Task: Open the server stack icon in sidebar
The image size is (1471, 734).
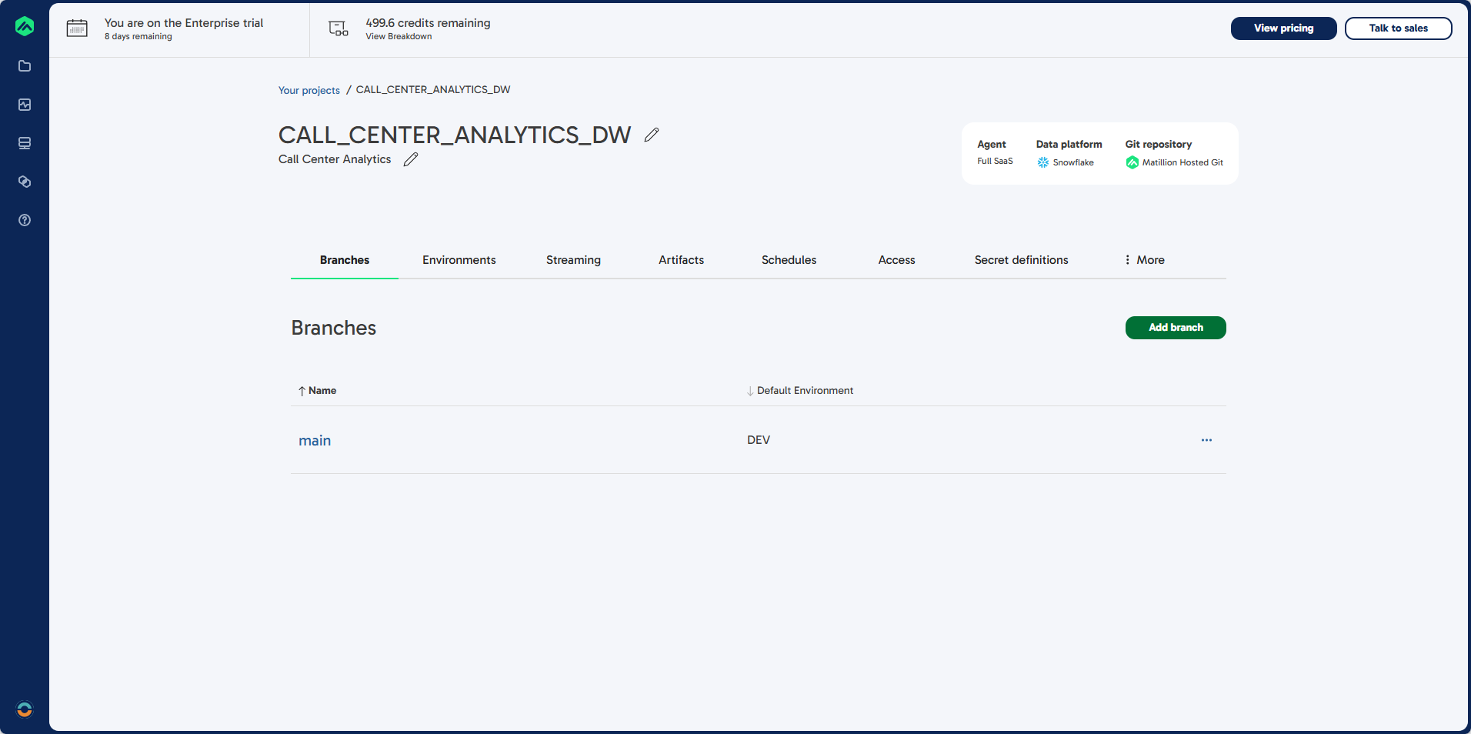Action: [x=25, y=143]
